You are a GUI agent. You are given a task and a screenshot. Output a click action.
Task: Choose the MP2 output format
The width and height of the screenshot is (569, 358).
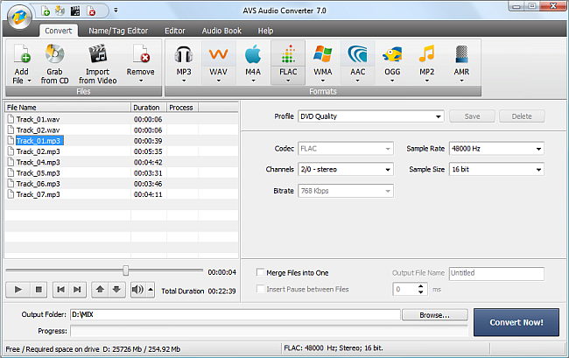click(427, 63)
